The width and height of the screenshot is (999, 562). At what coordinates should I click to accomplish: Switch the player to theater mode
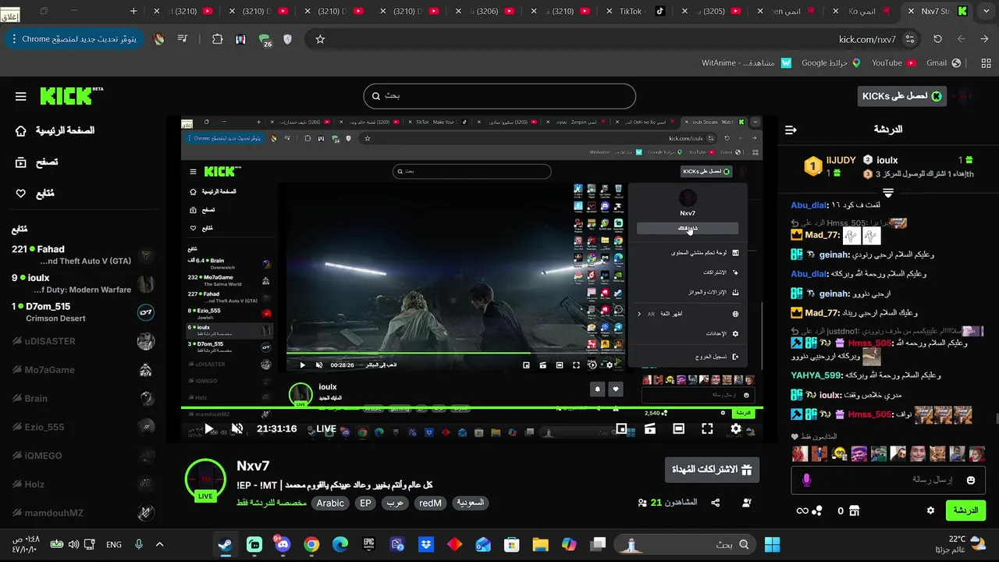pyautogui.click(x=678, y=429)
